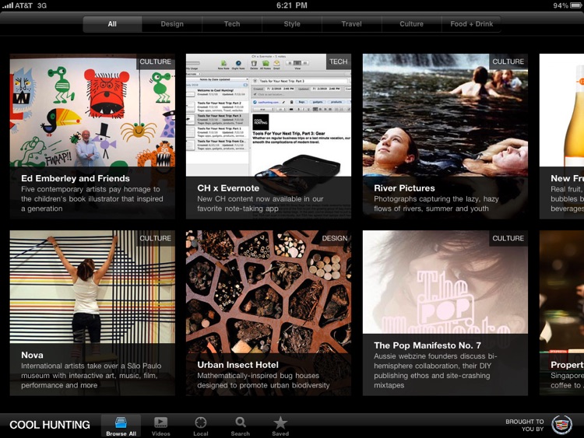The height and width of the screenshot is (438, 584).
Task: Tap the Nova article title
Action: pyautogui.click(x=32, y=355)
